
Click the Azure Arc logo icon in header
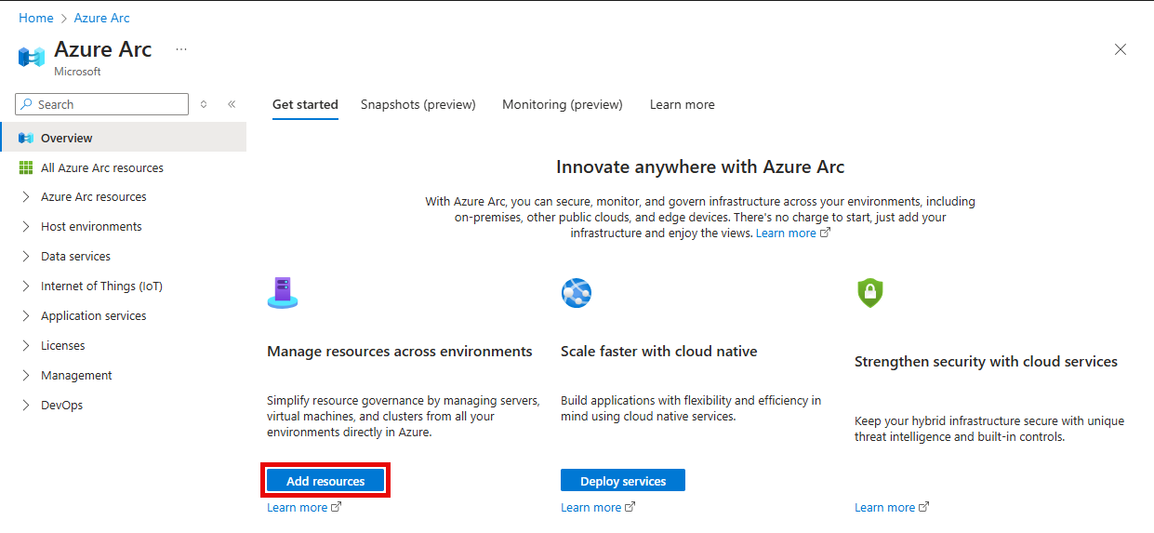click(x=32, y=57)
